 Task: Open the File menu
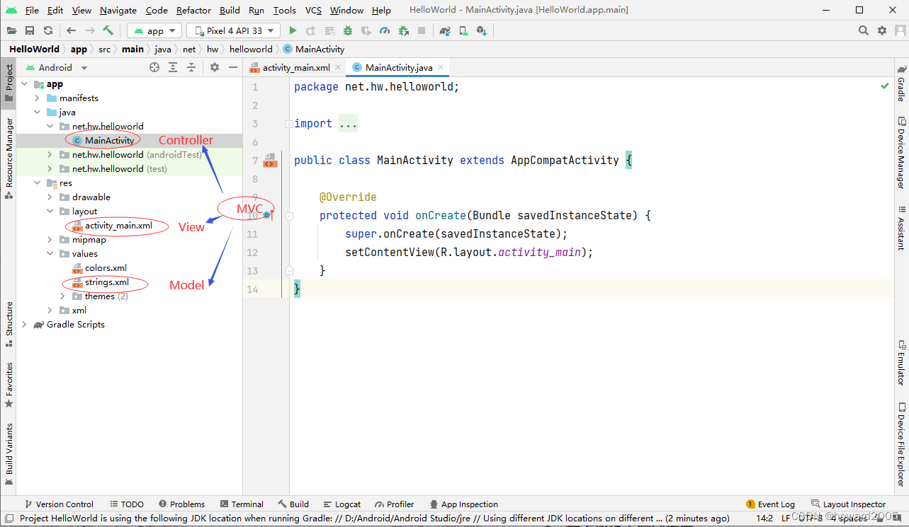click(x=32, y=10)
